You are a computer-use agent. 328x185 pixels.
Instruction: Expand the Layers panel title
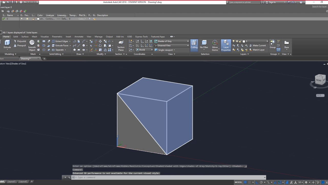coord(244,54)
